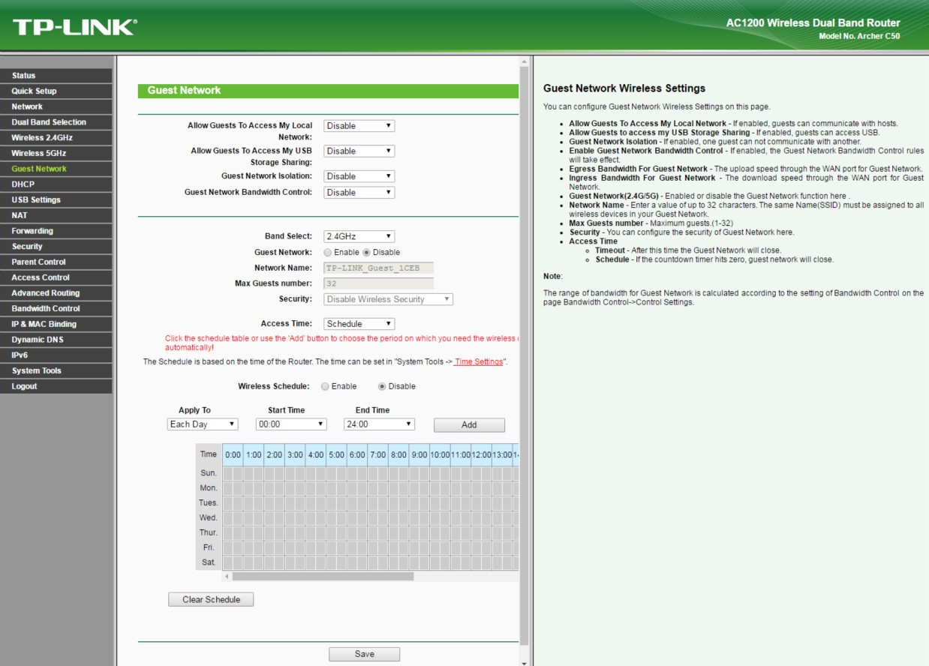The width and height of the screenshot is (929, 666).
Task: Select Disable for Wireless Schedule
Action: click(x=382, y=387)
